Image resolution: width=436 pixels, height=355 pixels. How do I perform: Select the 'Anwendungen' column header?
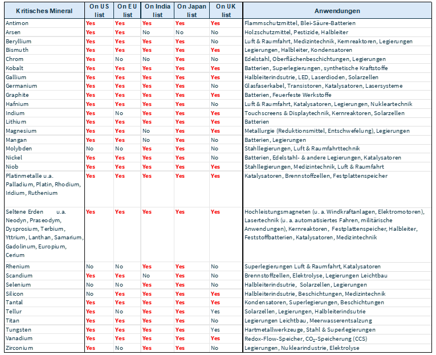(x=337, y=11)
